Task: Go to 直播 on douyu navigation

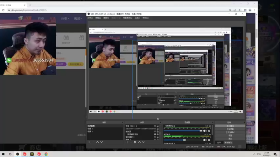Action: point(52,18)
